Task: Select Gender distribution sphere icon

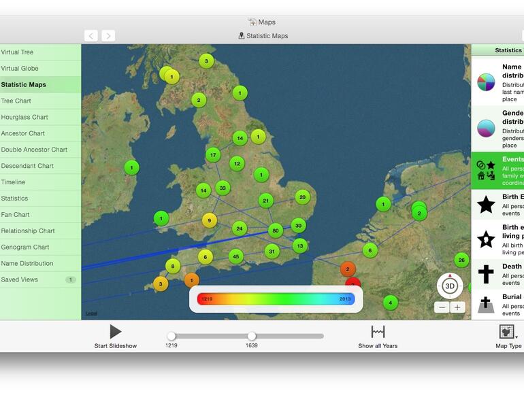Action: [x=486, y=129]
